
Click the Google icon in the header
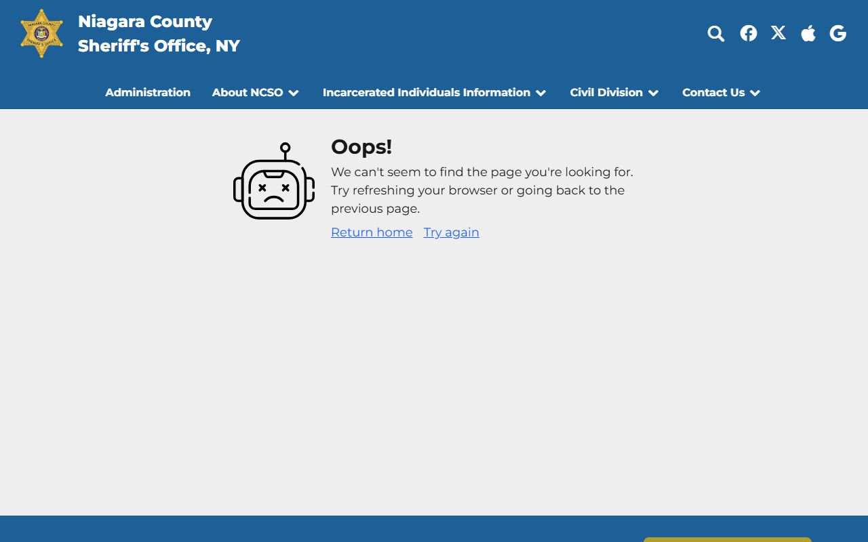pyautogui.click(x=838, y=33)
